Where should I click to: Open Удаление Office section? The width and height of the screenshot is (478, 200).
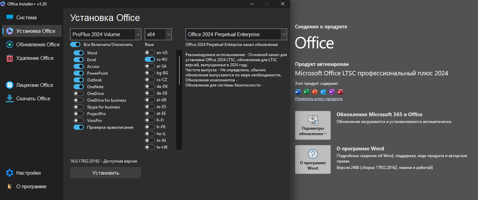point(32,58)
